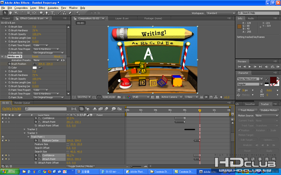Select the Clone Stamp tool
This screenshot has width=281, height=175.
click(65, 13)
